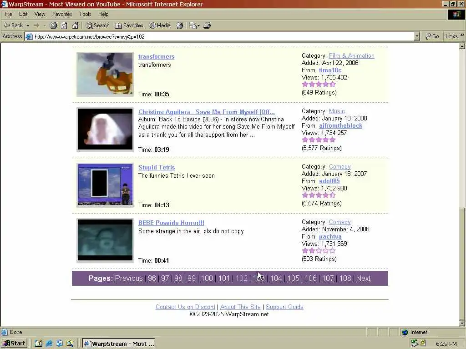466x349 pixels.
Task: Go to page 96
Action: 152,279
